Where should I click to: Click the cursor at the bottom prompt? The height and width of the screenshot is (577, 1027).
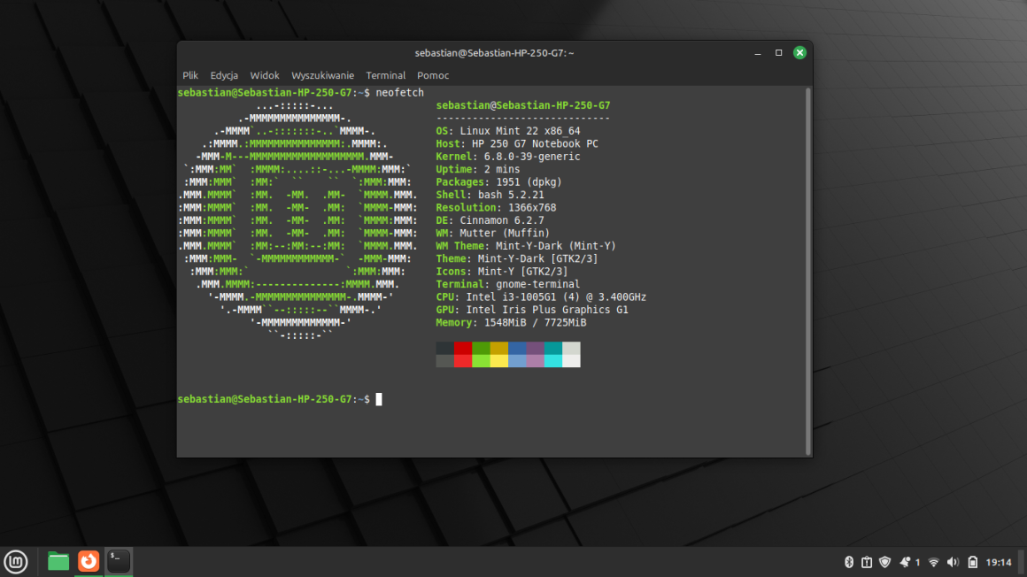click(x=379, y=399)
